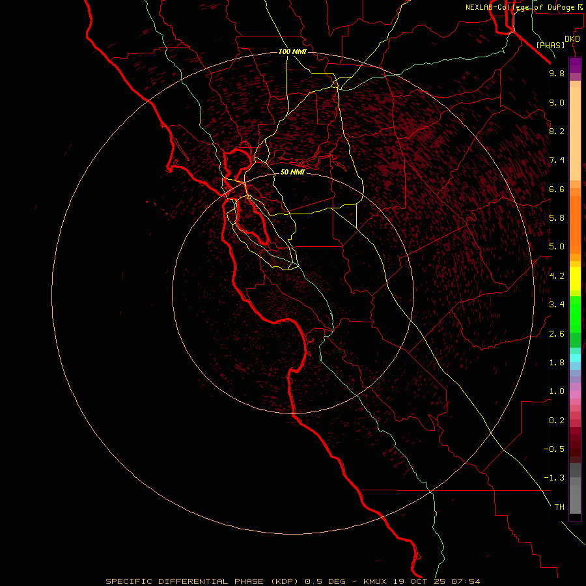The width and height of the screenshot is (586, 586).
Task: Select the -1.3 scale value
Action: point(554,478)
